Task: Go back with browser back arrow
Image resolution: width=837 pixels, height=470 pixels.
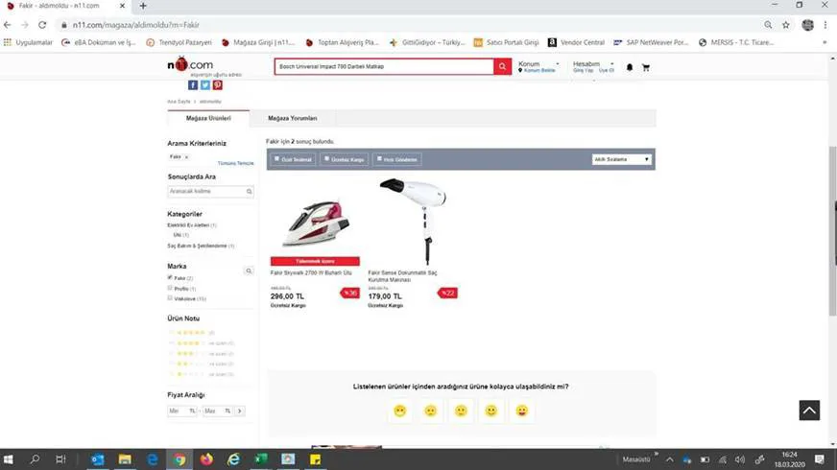Action: click(x=8, y=25)
